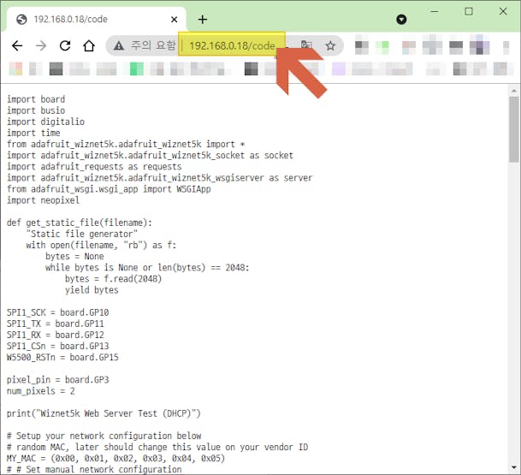
Task: Click the warning triangle security icon
Action: 119,45
